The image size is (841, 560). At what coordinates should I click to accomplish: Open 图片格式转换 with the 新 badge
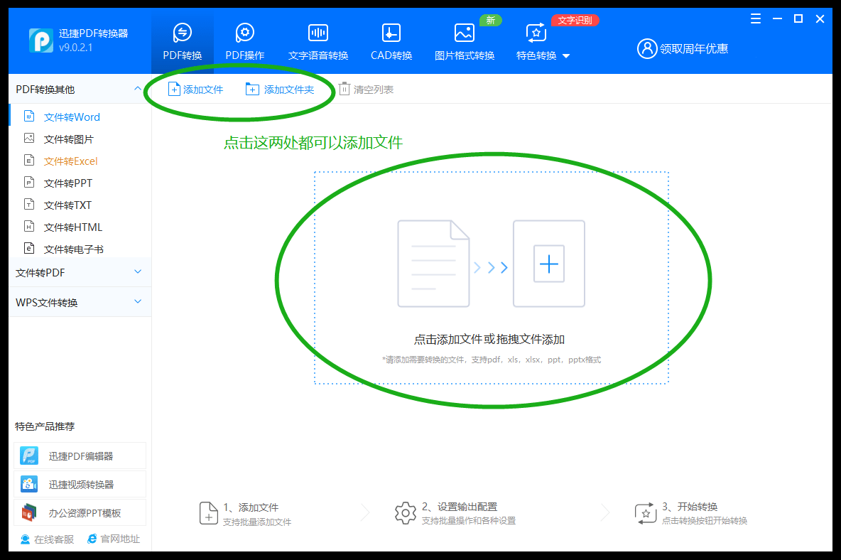point(465,39)
